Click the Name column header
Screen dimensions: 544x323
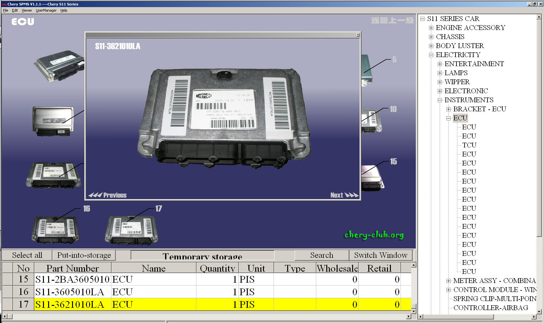pyautogui.click(x=154, y=268)
